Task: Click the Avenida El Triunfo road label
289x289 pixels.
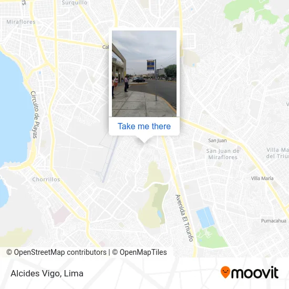Action: click(184, 218)
